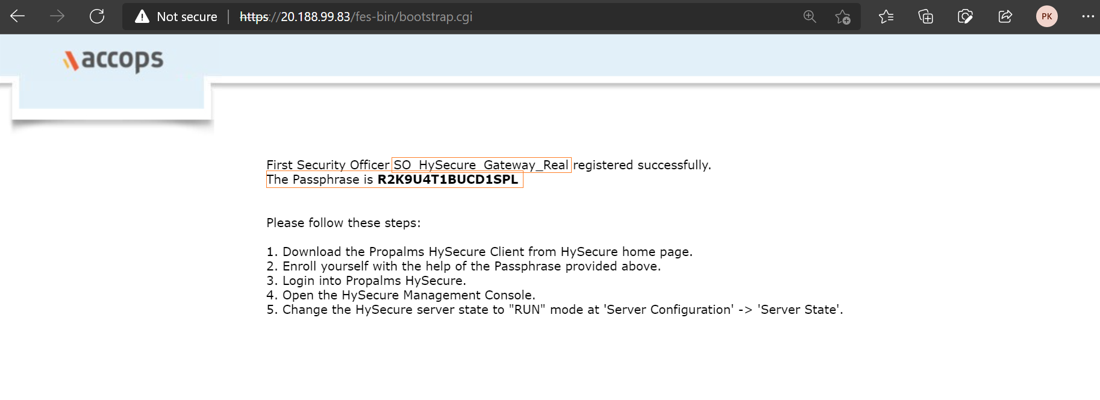This screenshot has width=1100, height=400.
Task: Click step 2 Enroll yourself with Passphrase
Action: click(x=464, y=266)
